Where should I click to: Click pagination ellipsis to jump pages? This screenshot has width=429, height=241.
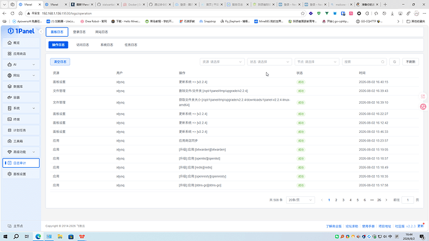372,200
